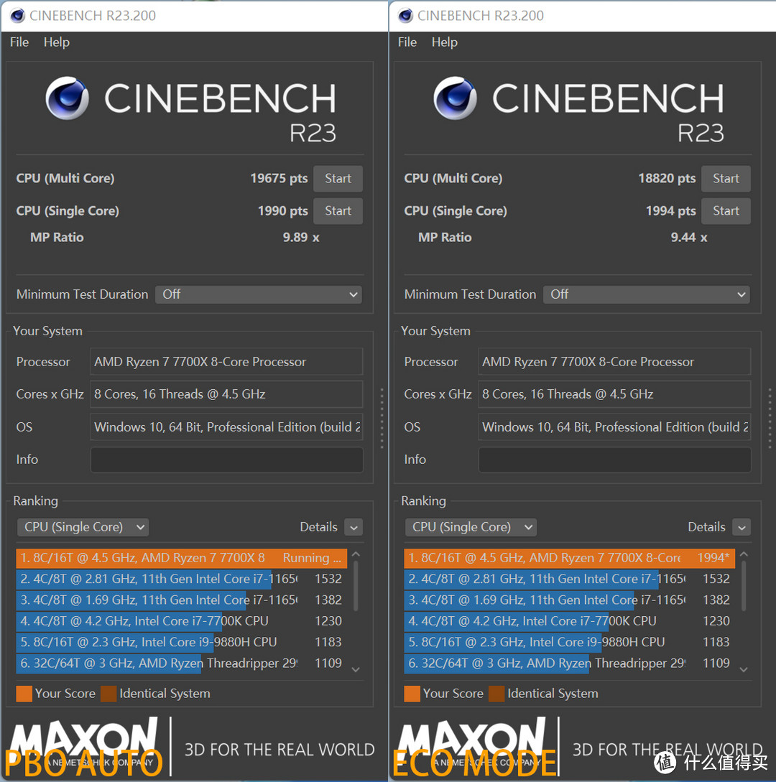Click side panel drag handle dots in left window

click(382, 419)
